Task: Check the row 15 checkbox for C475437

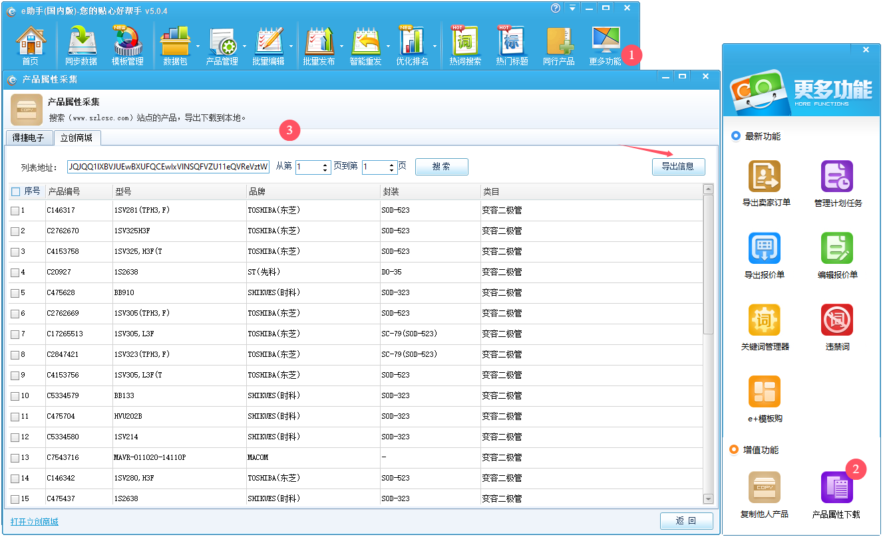Action: (15, 499)
